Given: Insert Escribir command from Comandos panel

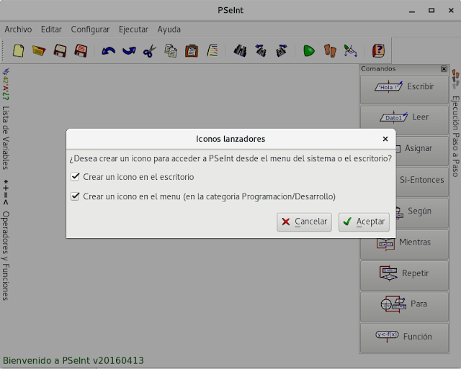Looking at the screenshot, I should 404,89.
